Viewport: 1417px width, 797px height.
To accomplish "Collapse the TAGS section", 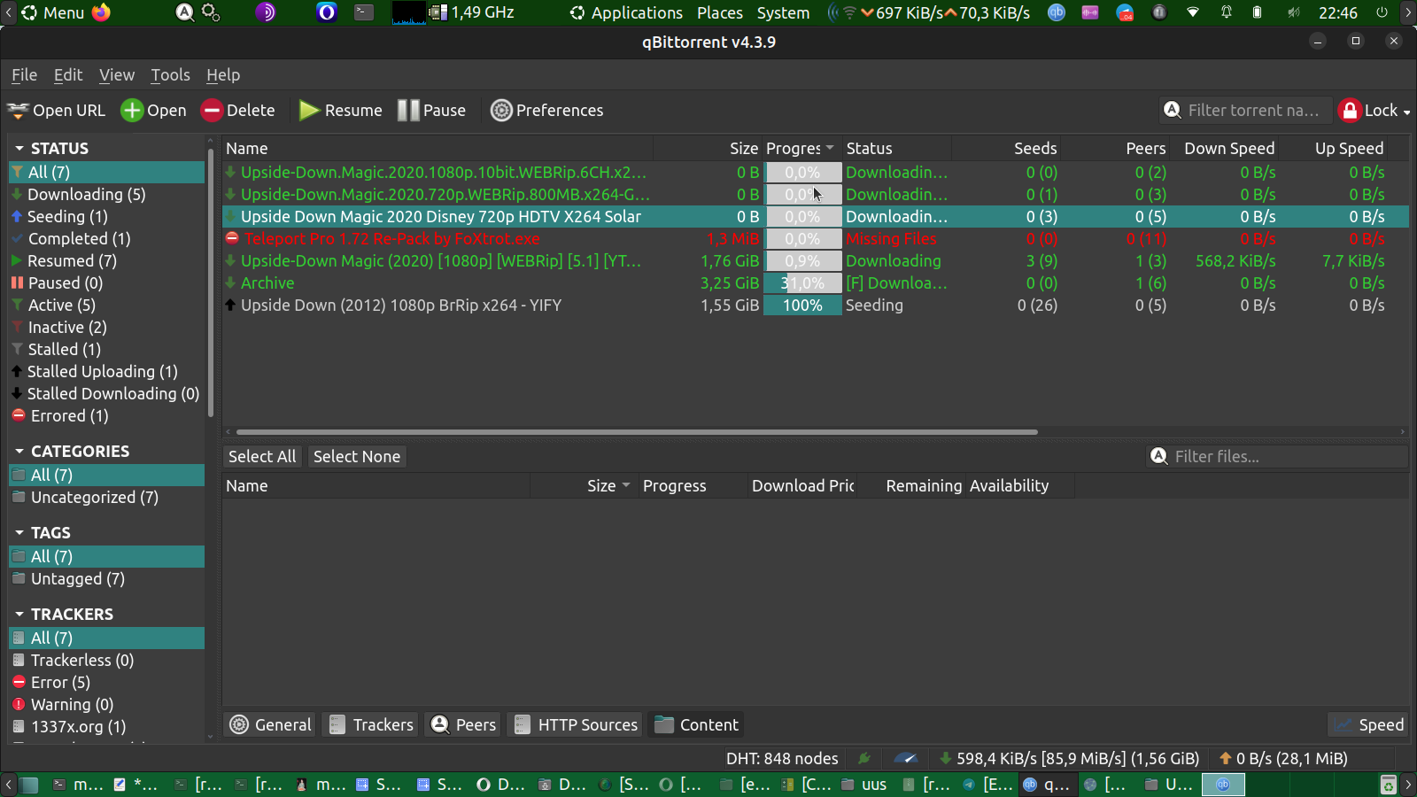I will [19, 533].
